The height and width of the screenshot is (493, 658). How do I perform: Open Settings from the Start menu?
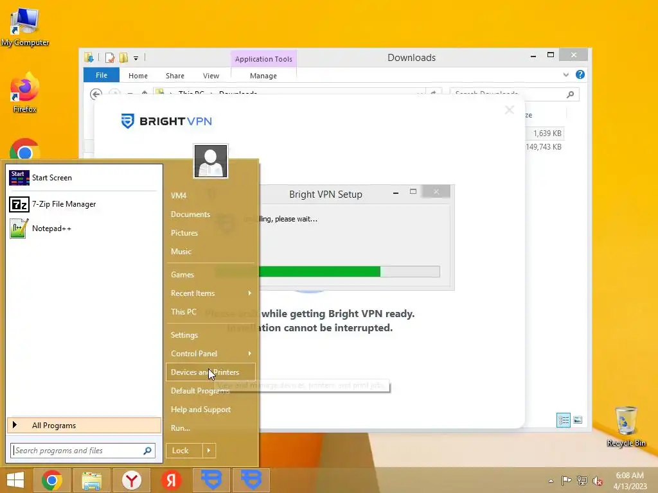click(x=184, y=335)
